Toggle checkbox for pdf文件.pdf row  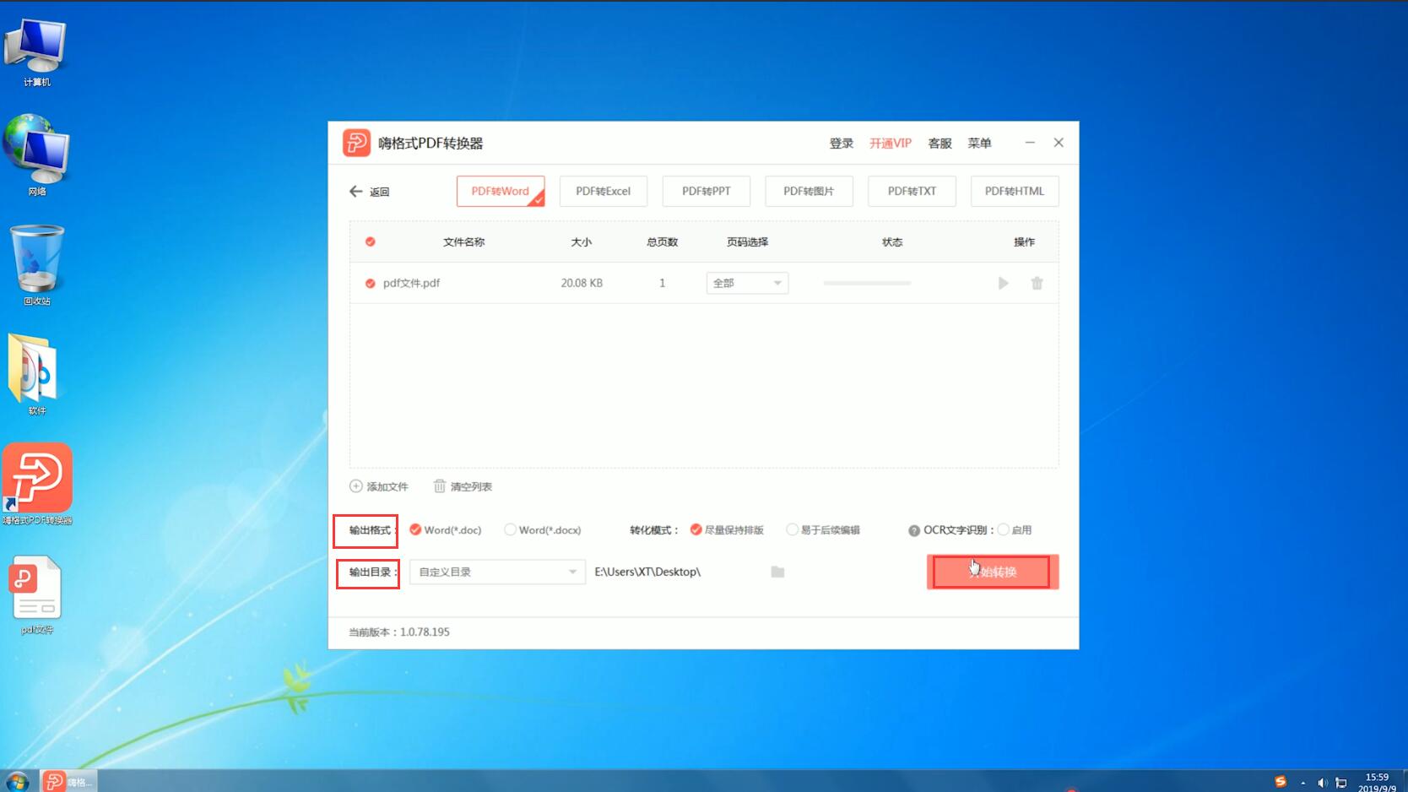[x=370, y=284]
